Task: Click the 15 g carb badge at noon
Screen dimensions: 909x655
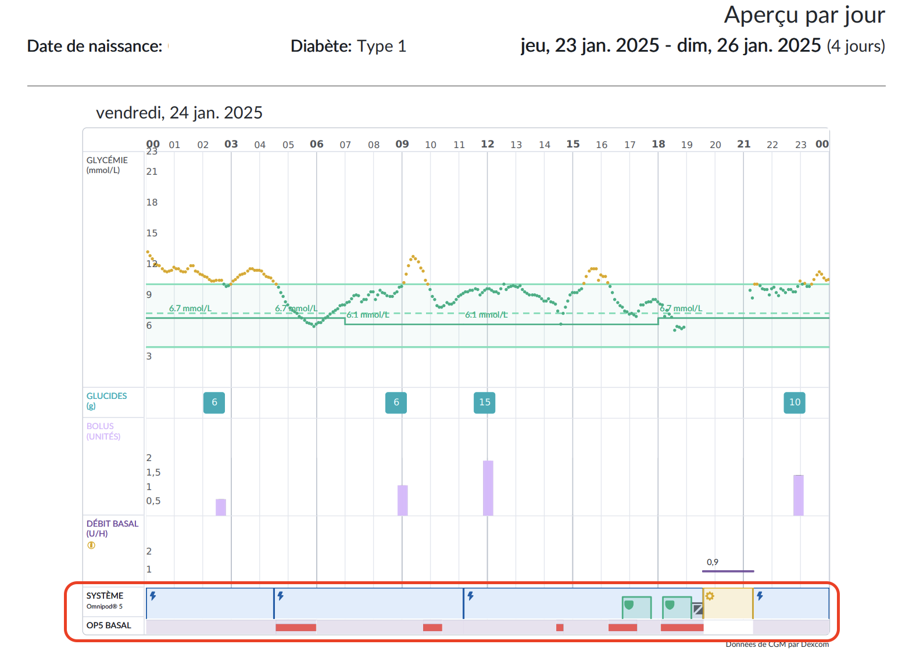Action: point(485,402)
